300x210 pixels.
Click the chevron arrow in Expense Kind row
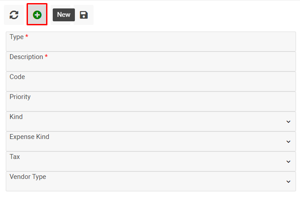(288, 142)
